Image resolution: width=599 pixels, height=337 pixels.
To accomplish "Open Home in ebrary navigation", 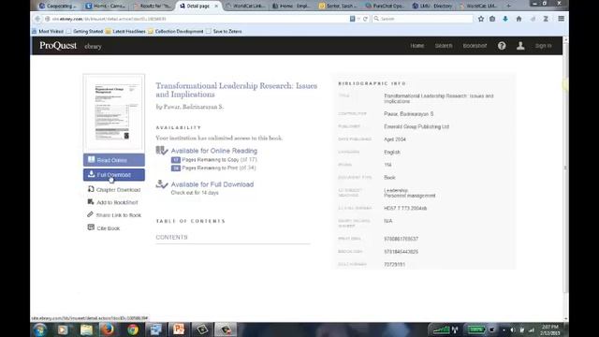I will click(x=417, y=46).
